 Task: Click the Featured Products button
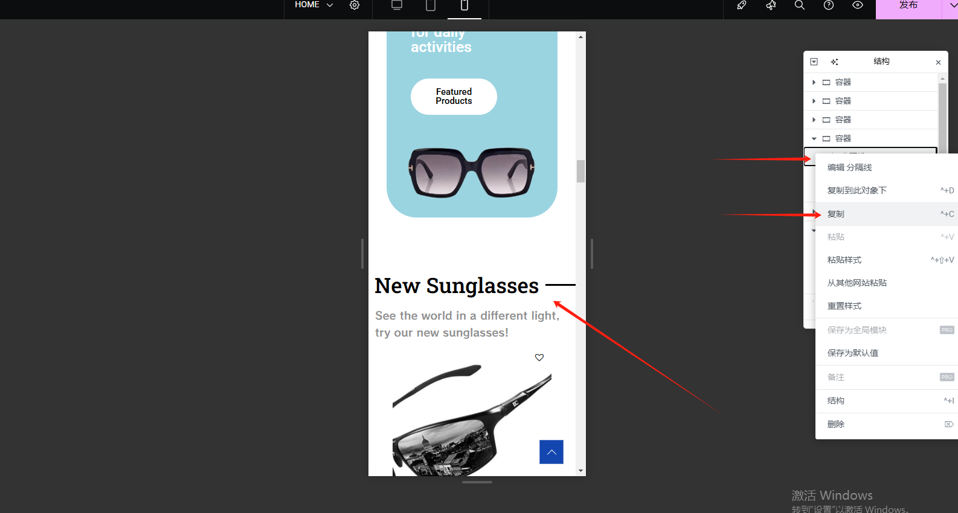[454, 97]
